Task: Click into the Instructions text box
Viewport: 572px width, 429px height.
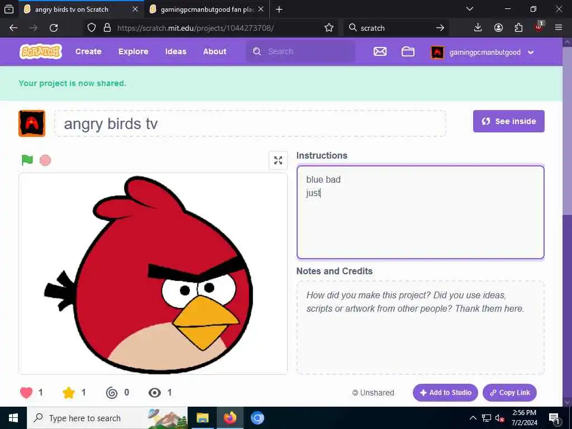Action: point(420,212)
